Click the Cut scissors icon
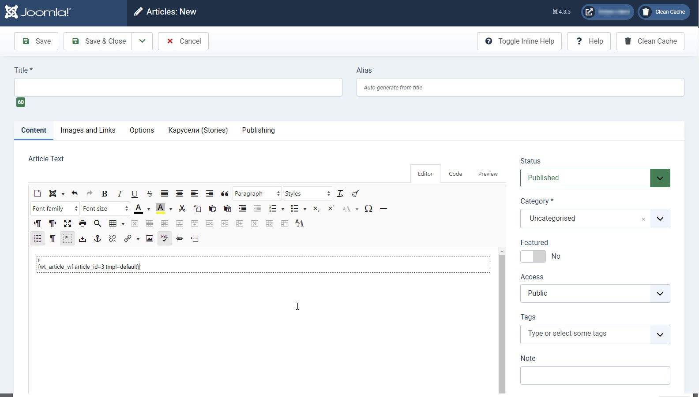Screen dimensions: 699x397 (182, 208)
